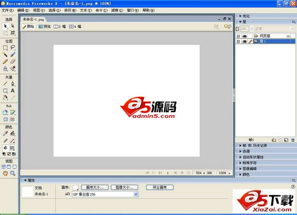The image size is (297, 215).
Task: Switch to Standard Screen mode
Action: click(x=4, y=167)
